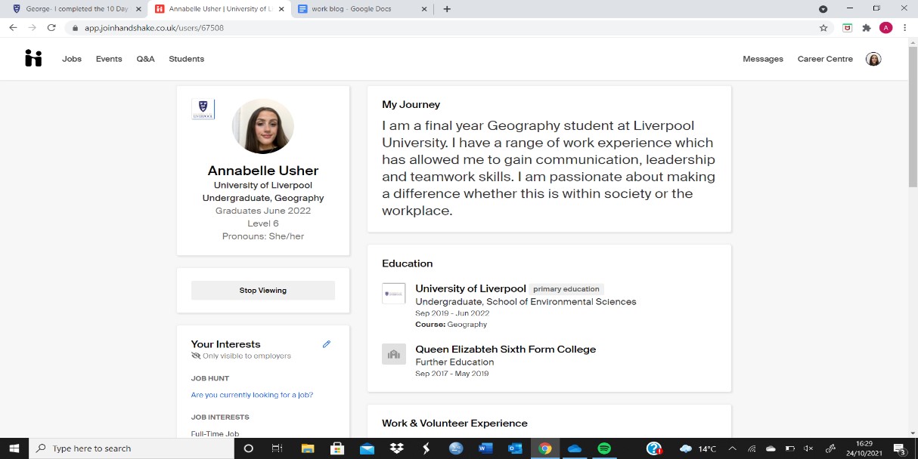The height and width of the screenshot is (459, 918).
Task: Click the 'My Journey' heading
Action: coord(411,105)
